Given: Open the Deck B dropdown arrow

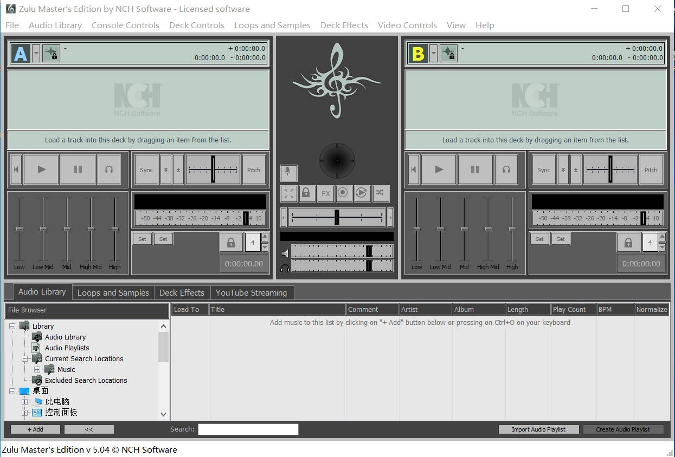Looking at the screenshot, I should (433, 53).
